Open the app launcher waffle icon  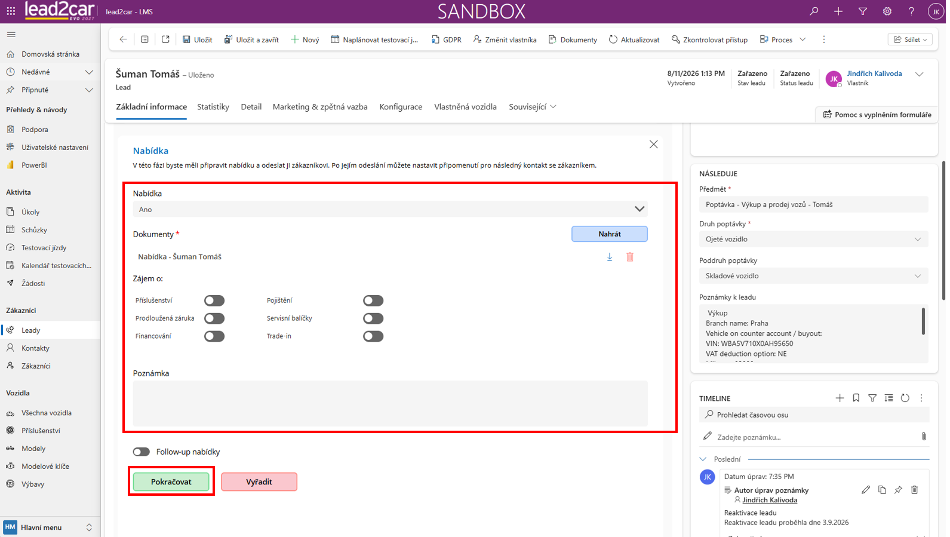(x=11, y=11)
